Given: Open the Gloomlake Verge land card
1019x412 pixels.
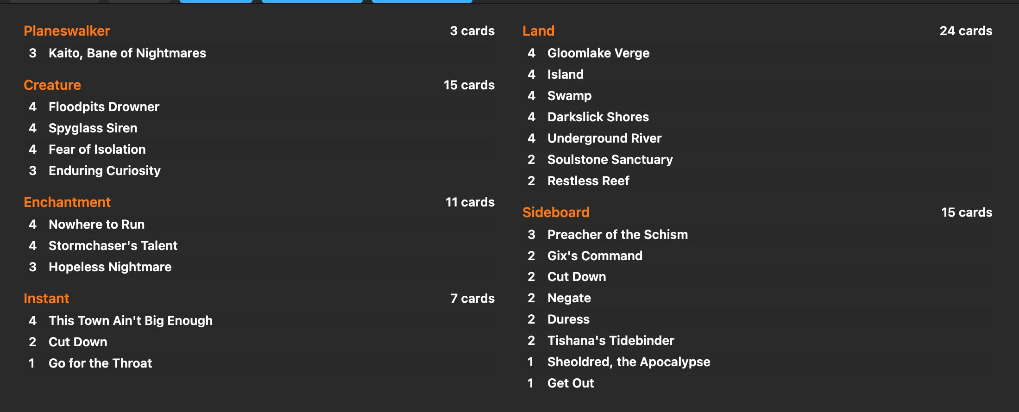Looking at the screenshot, I should pyautogui.click(x=598, y=53).
